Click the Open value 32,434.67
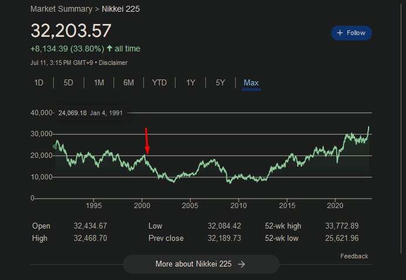The height and width of the screenshot is (280, 406). click(90, 226)
